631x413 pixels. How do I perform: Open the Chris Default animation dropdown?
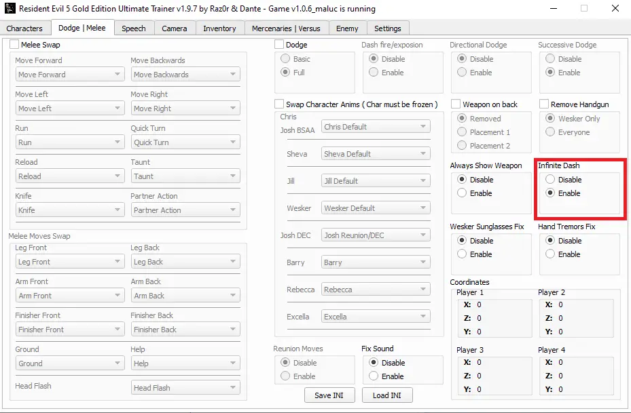pos(376,127)
